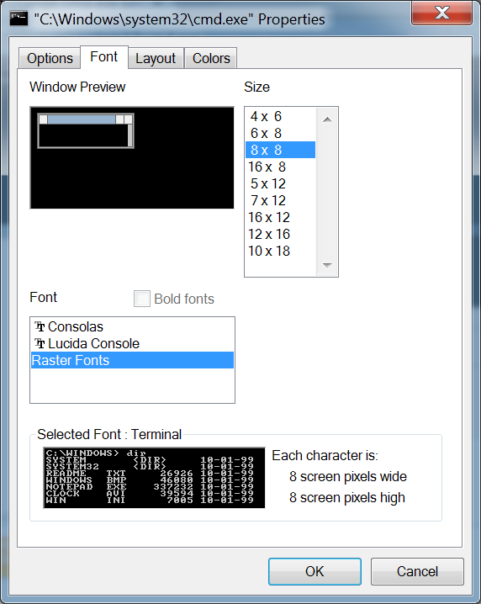Click the Terminal font sample preview
Screen dimensions: 481x604
tap(154, 478)
